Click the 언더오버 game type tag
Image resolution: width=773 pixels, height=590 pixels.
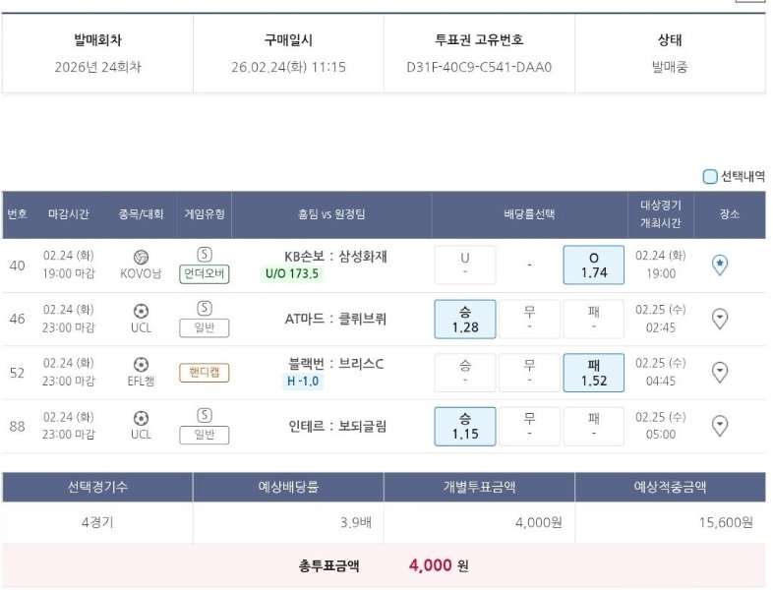(205, 274)
